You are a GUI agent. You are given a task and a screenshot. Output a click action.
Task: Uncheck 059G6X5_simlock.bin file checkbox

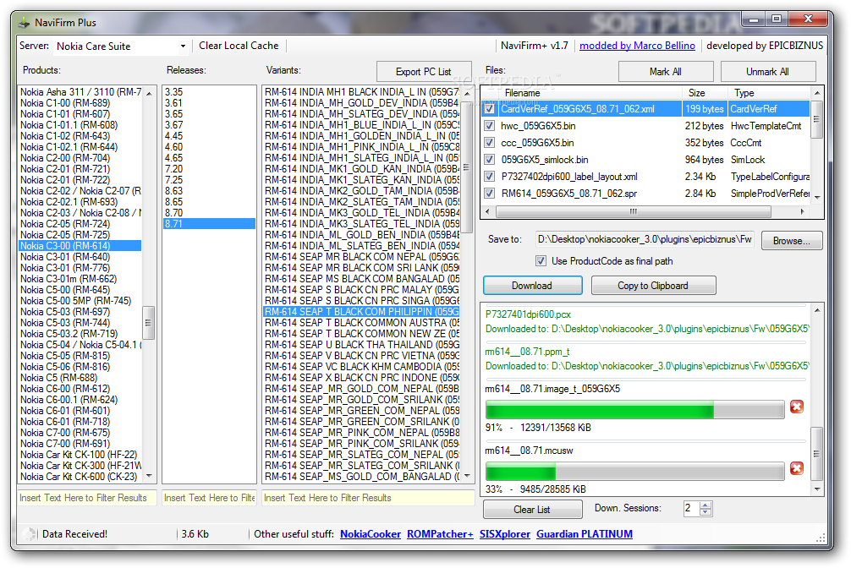pyautogui.click(x=490, y=160)
